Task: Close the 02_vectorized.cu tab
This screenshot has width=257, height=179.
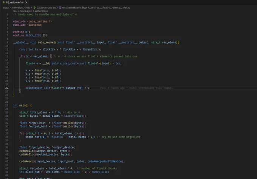Action: pyautogui.click(x=26, y=3)
